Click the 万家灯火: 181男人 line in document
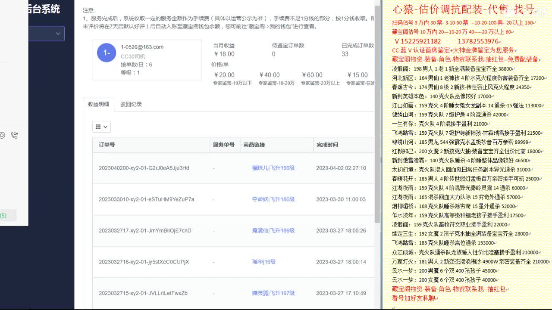The image size is (552, 310). click(472, 261)
